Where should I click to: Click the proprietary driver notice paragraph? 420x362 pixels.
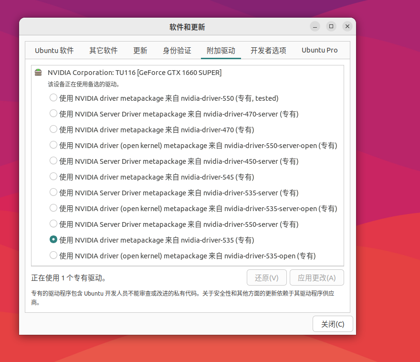click(183, 298)
